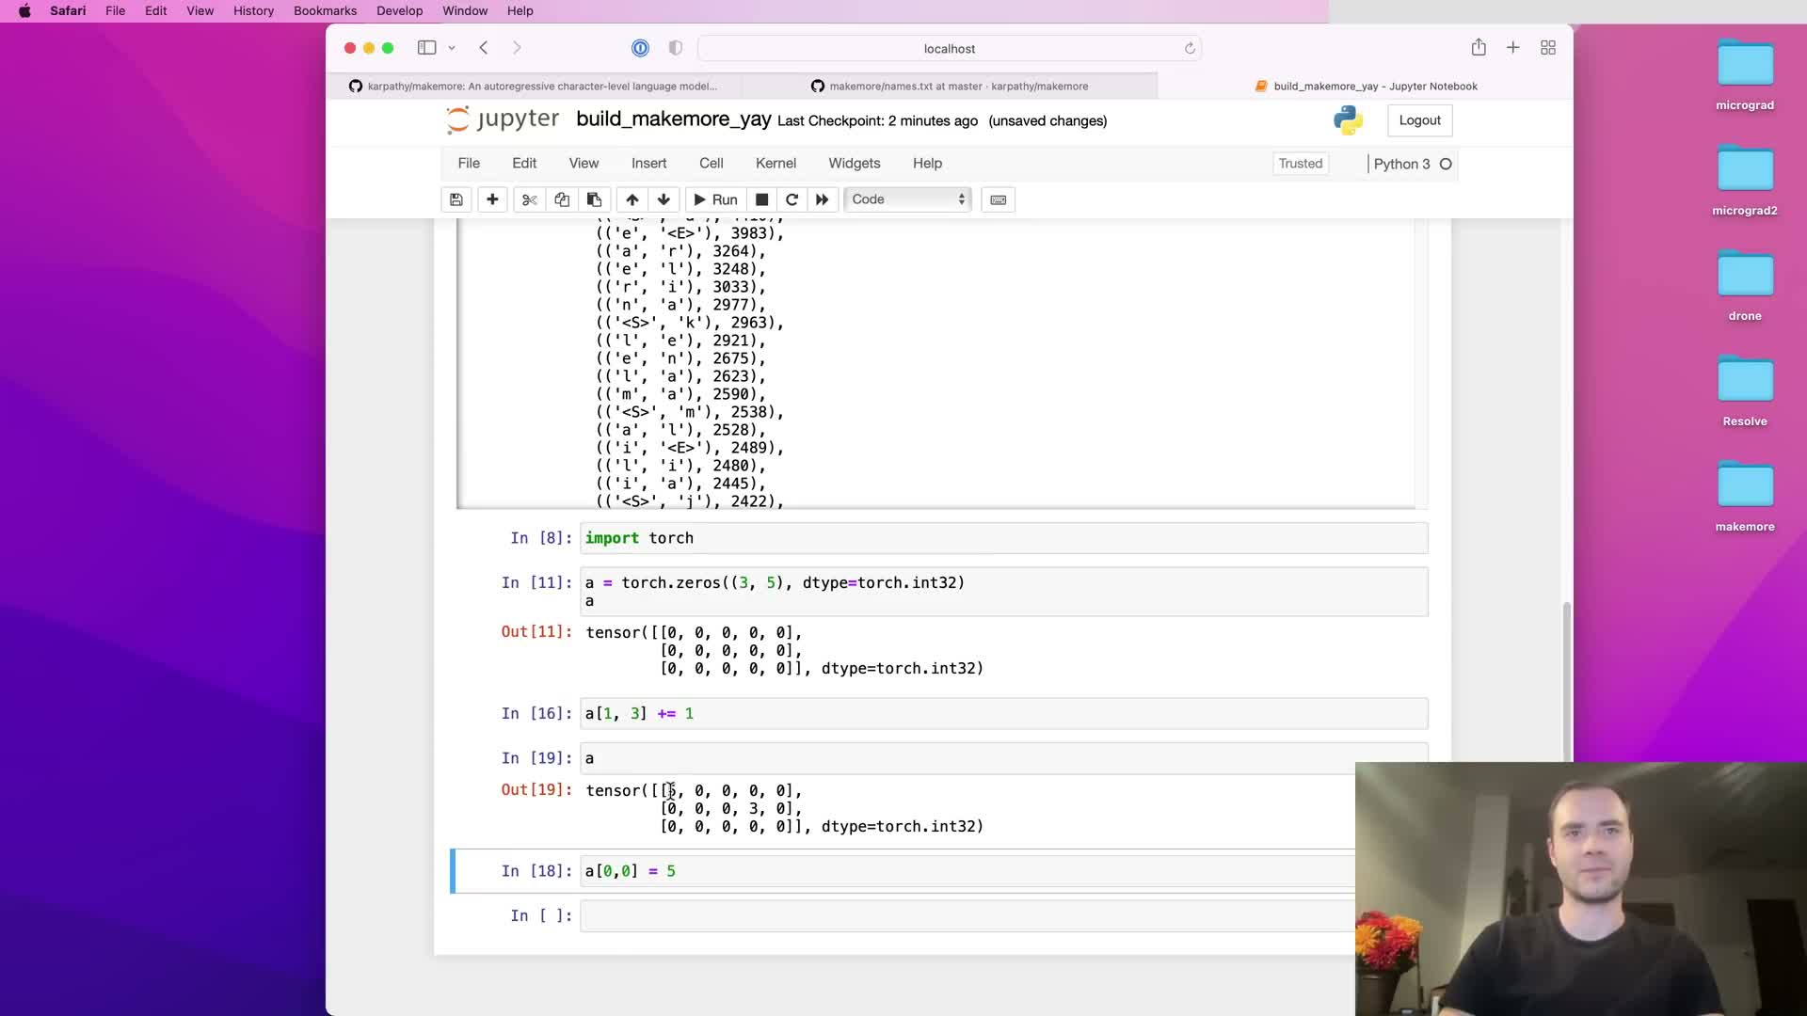Paste cells below icon

(x=594, y=199)
